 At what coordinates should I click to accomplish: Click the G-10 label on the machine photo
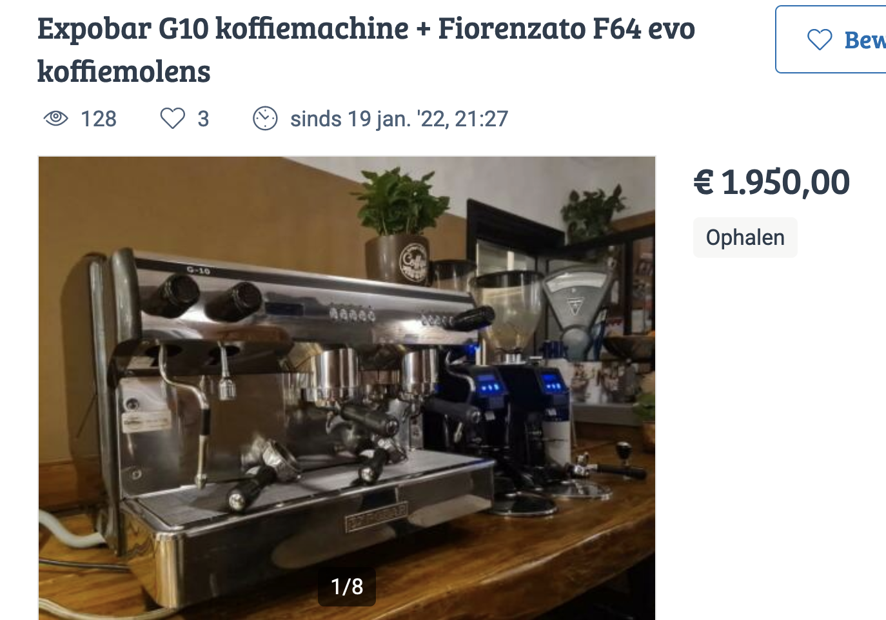(x=199, y=271)
